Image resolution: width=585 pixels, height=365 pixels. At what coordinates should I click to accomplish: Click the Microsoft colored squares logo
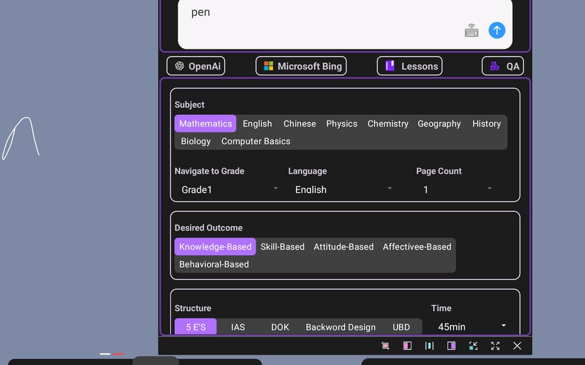pyautogui.click(x=268, y=66)
